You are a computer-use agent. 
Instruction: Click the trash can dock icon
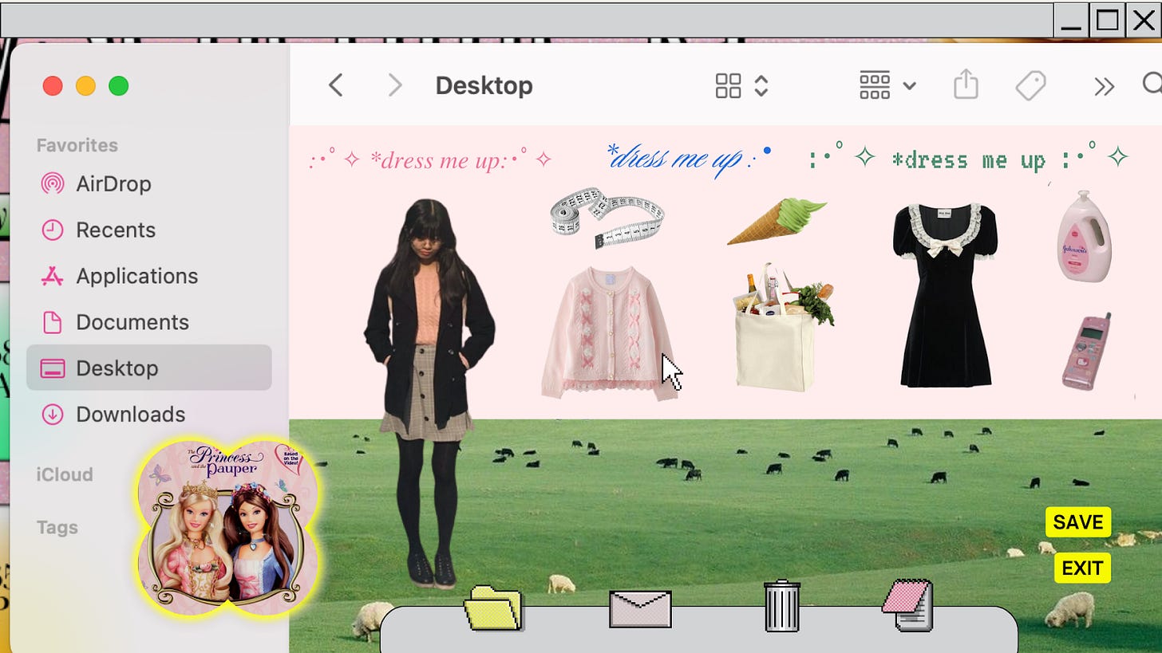(x=782, y=606)
